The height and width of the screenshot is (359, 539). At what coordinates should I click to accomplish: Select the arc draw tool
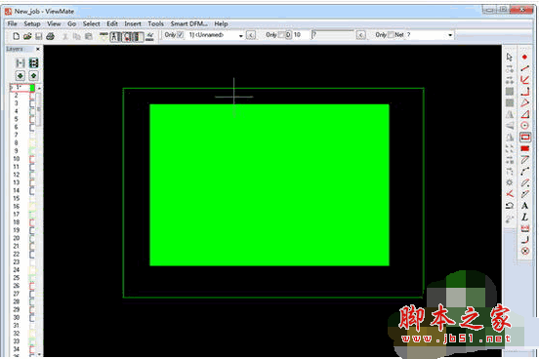(524, 171)
